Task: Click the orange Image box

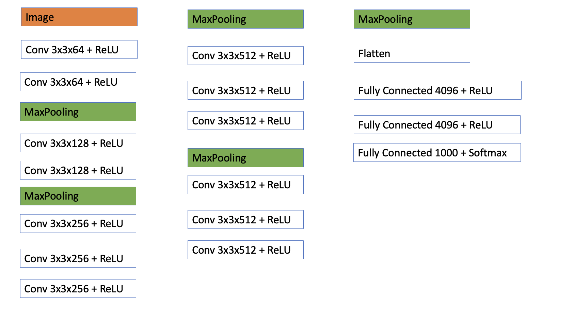Action: click(x=79, y=17)
